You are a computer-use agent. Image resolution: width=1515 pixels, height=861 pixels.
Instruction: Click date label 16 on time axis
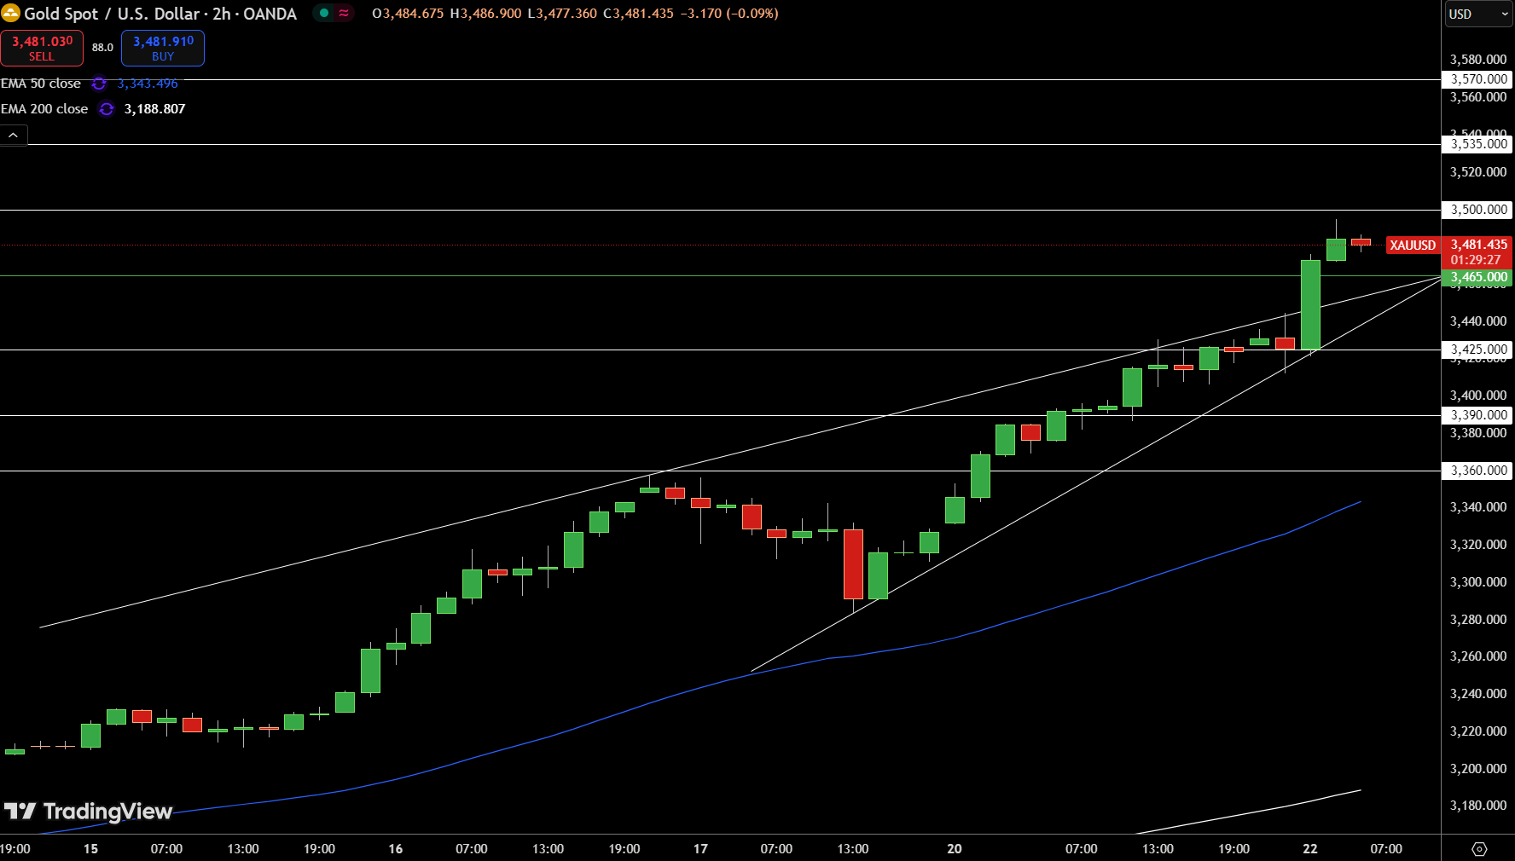tap(396, 849)
